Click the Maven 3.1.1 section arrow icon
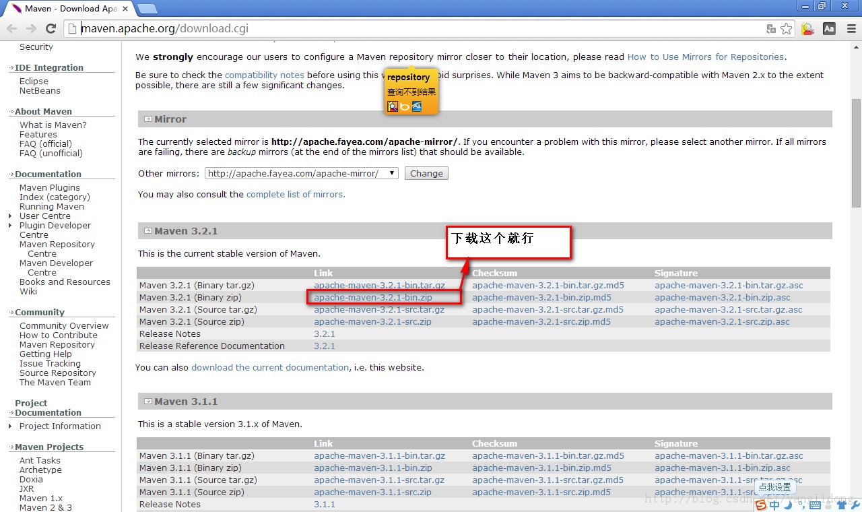The width and height of the screenshot is (862, 512). [147, 402]
